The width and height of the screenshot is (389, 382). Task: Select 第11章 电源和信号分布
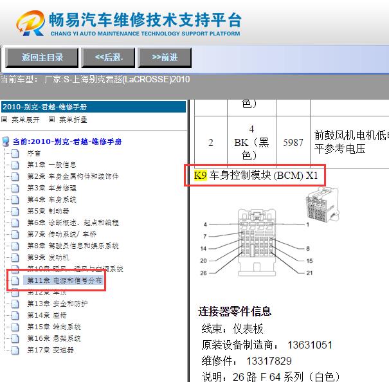pyautogui.click(x=64, y=280)
